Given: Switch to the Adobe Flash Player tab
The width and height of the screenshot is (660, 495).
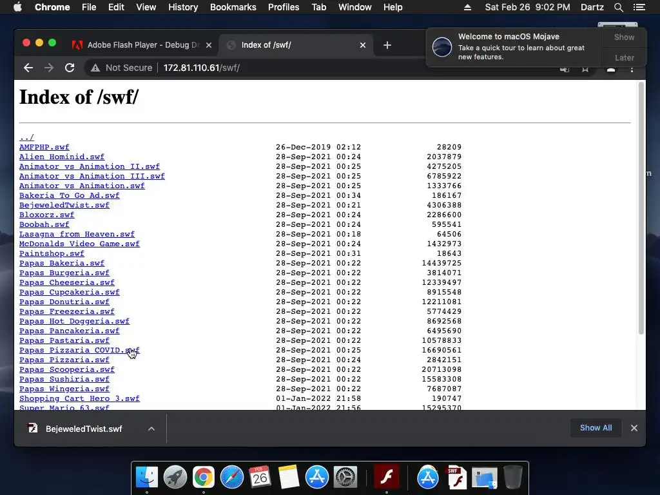Looking at the screenshot, I should (x=142, y=45).
